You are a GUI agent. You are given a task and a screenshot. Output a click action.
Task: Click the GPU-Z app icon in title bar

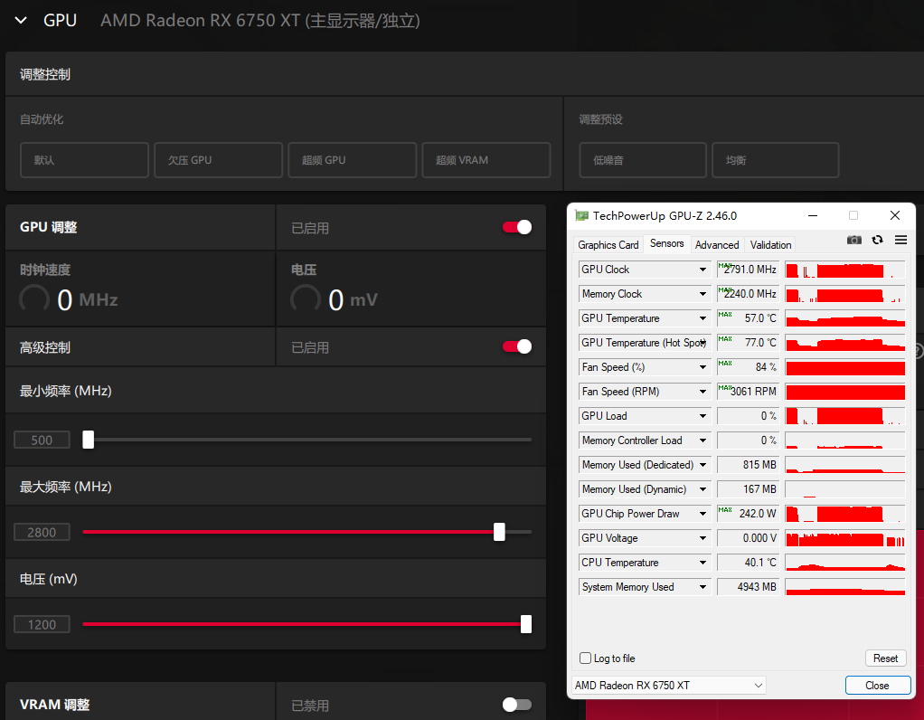click(x=581, y=216)
